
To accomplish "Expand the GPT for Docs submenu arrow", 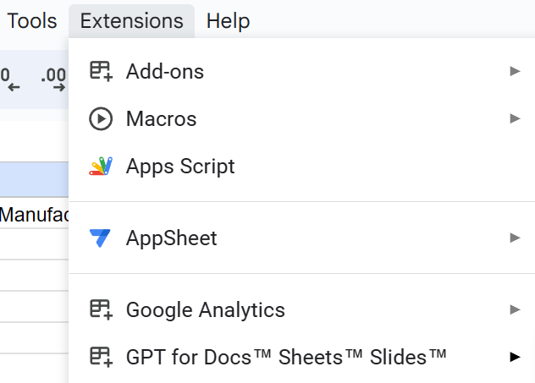I will 515,357.
